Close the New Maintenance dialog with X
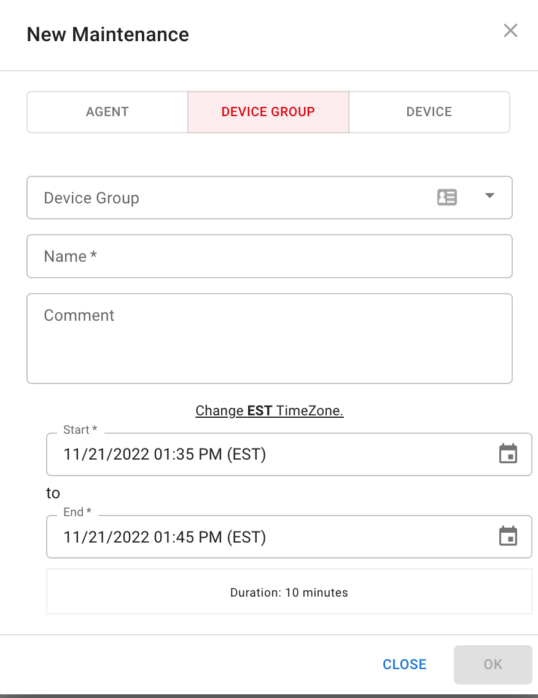538x698 pixels. pos(510,31)
